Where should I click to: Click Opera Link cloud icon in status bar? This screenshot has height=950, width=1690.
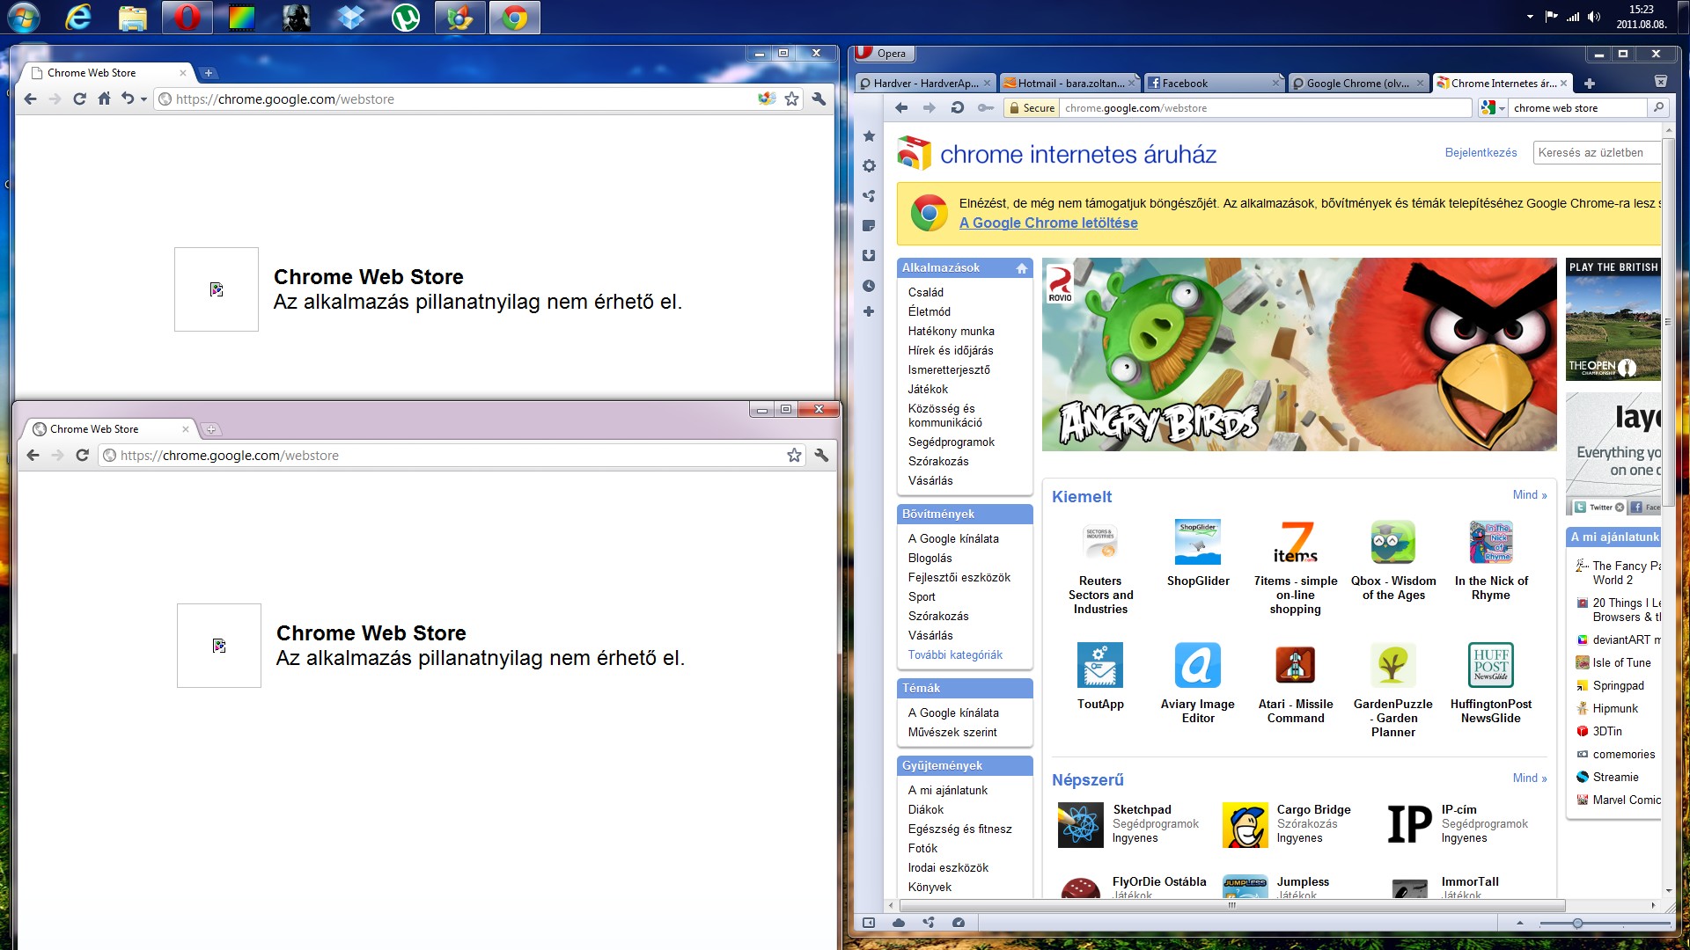pyautogui.click(x=899, y=923)
